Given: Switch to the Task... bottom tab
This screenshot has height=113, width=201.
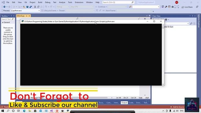Looking at the screenshot, I should (146, 103).
